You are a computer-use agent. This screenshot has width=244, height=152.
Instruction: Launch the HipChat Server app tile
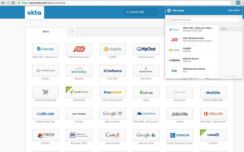[x=146, y=49]
